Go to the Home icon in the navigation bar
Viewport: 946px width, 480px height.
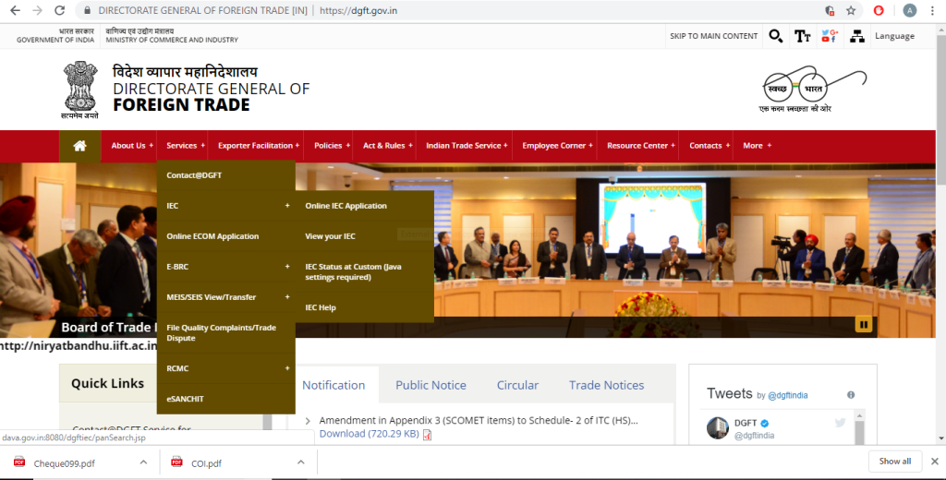(79, 145)
